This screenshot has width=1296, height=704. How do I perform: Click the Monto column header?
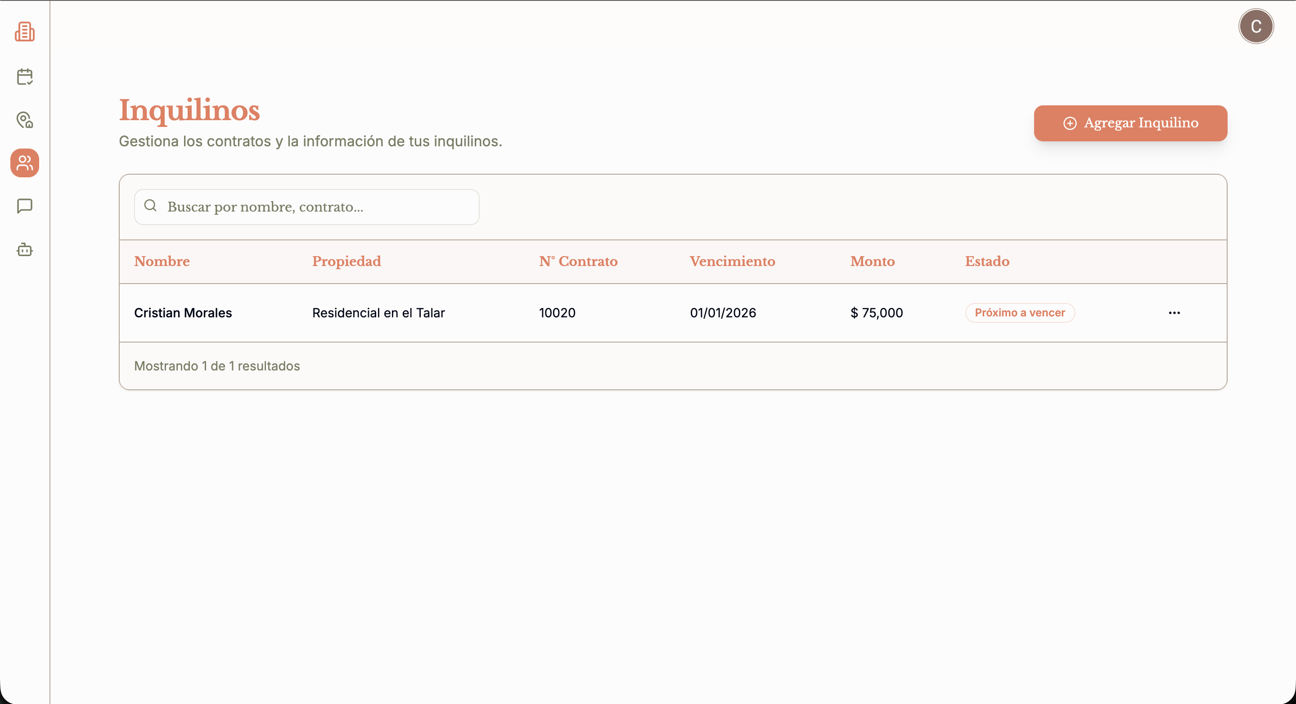tap(873, 261)
